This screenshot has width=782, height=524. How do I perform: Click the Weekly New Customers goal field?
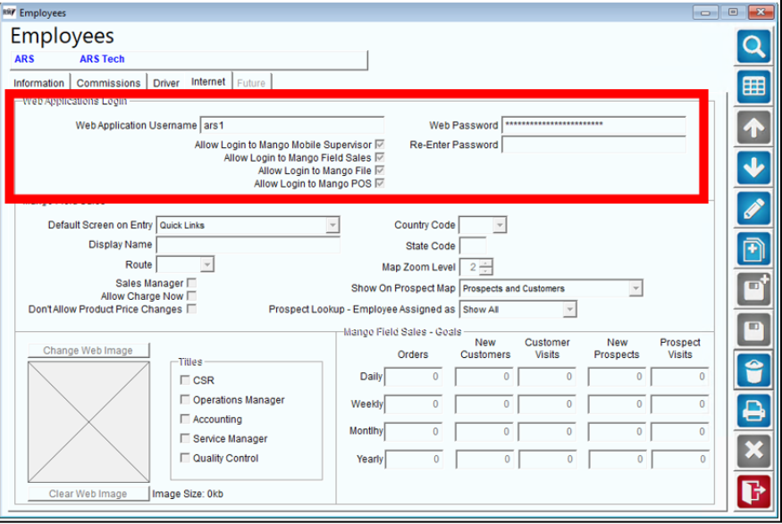click(483, 404)
